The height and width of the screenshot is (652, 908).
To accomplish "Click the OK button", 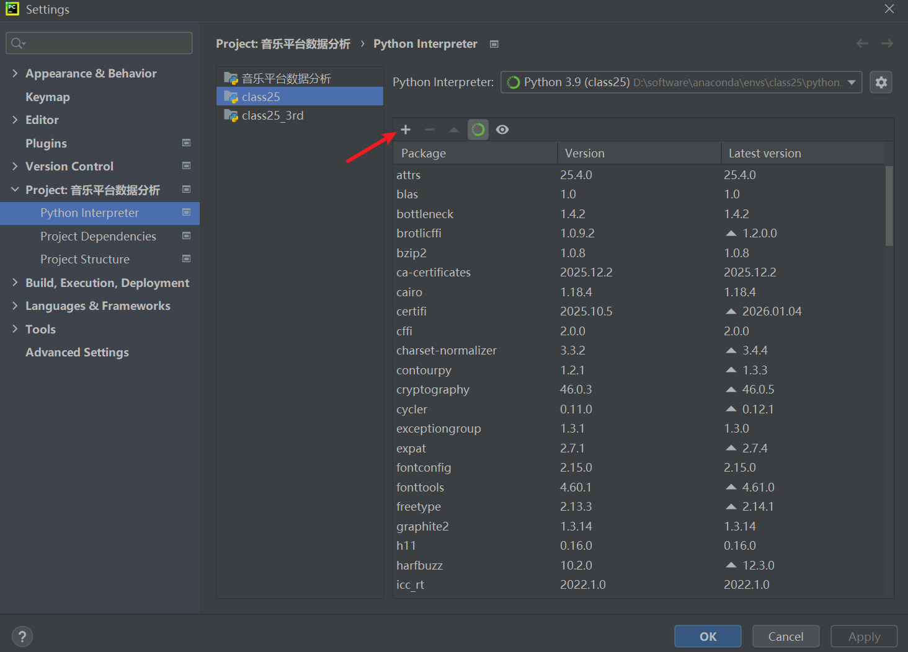I will 708,637.
